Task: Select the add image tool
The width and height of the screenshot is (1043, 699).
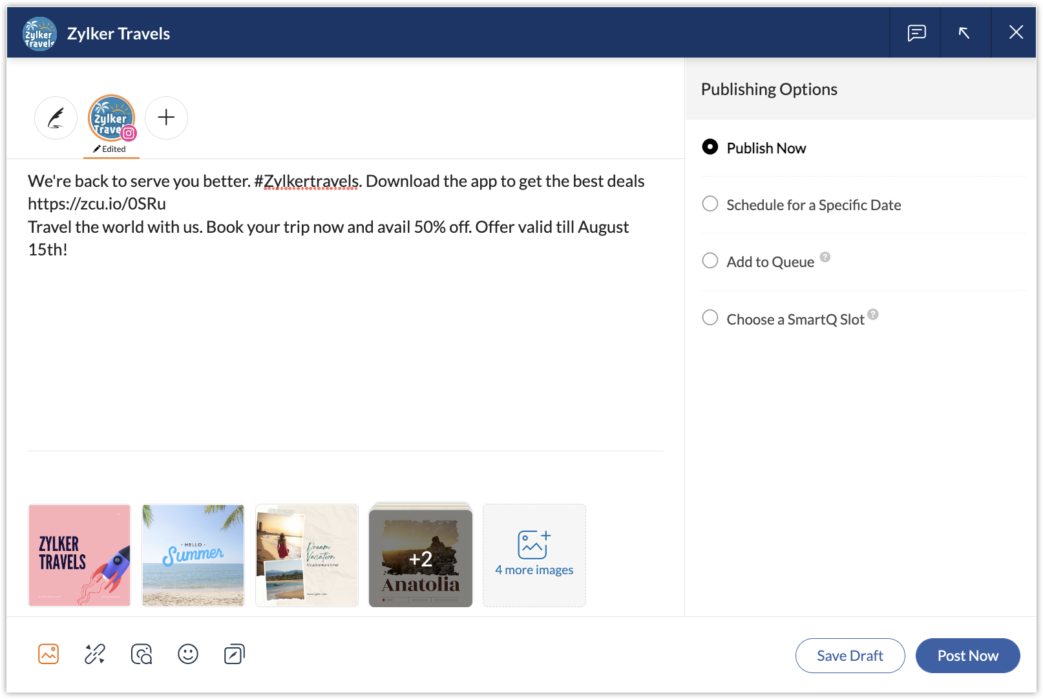Action: point(48,654)
